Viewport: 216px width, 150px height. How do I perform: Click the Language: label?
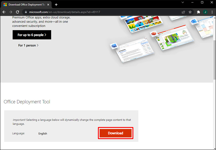click(x=18, y=133)
